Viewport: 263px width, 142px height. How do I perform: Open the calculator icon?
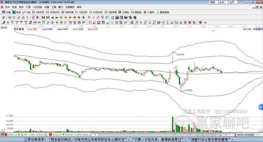click(117, 18)
